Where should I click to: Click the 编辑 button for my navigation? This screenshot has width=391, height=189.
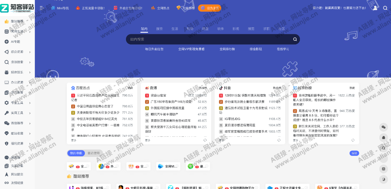[x=354, y=153]
